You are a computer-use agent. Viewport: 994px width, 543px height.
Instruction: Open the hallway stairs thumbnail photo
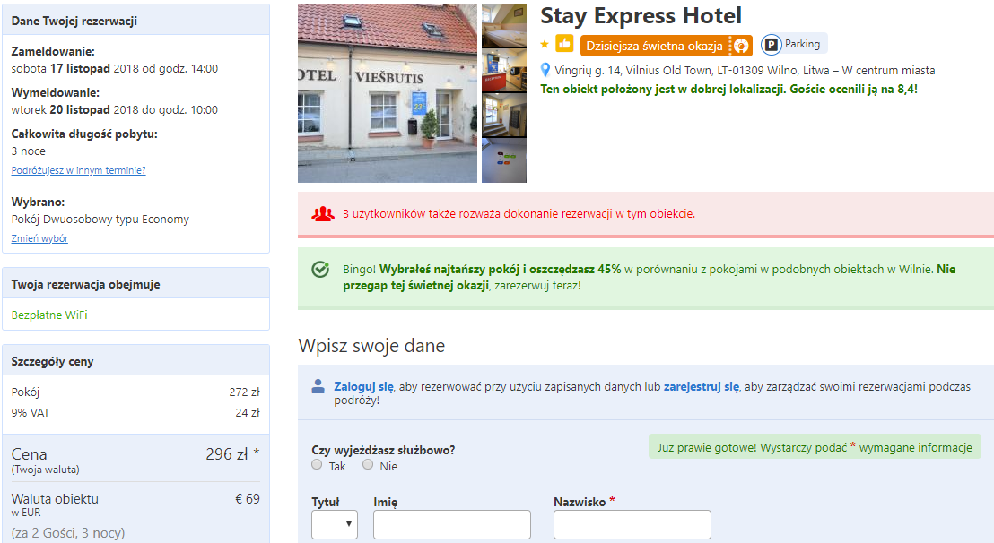click(x=504, y=116)
